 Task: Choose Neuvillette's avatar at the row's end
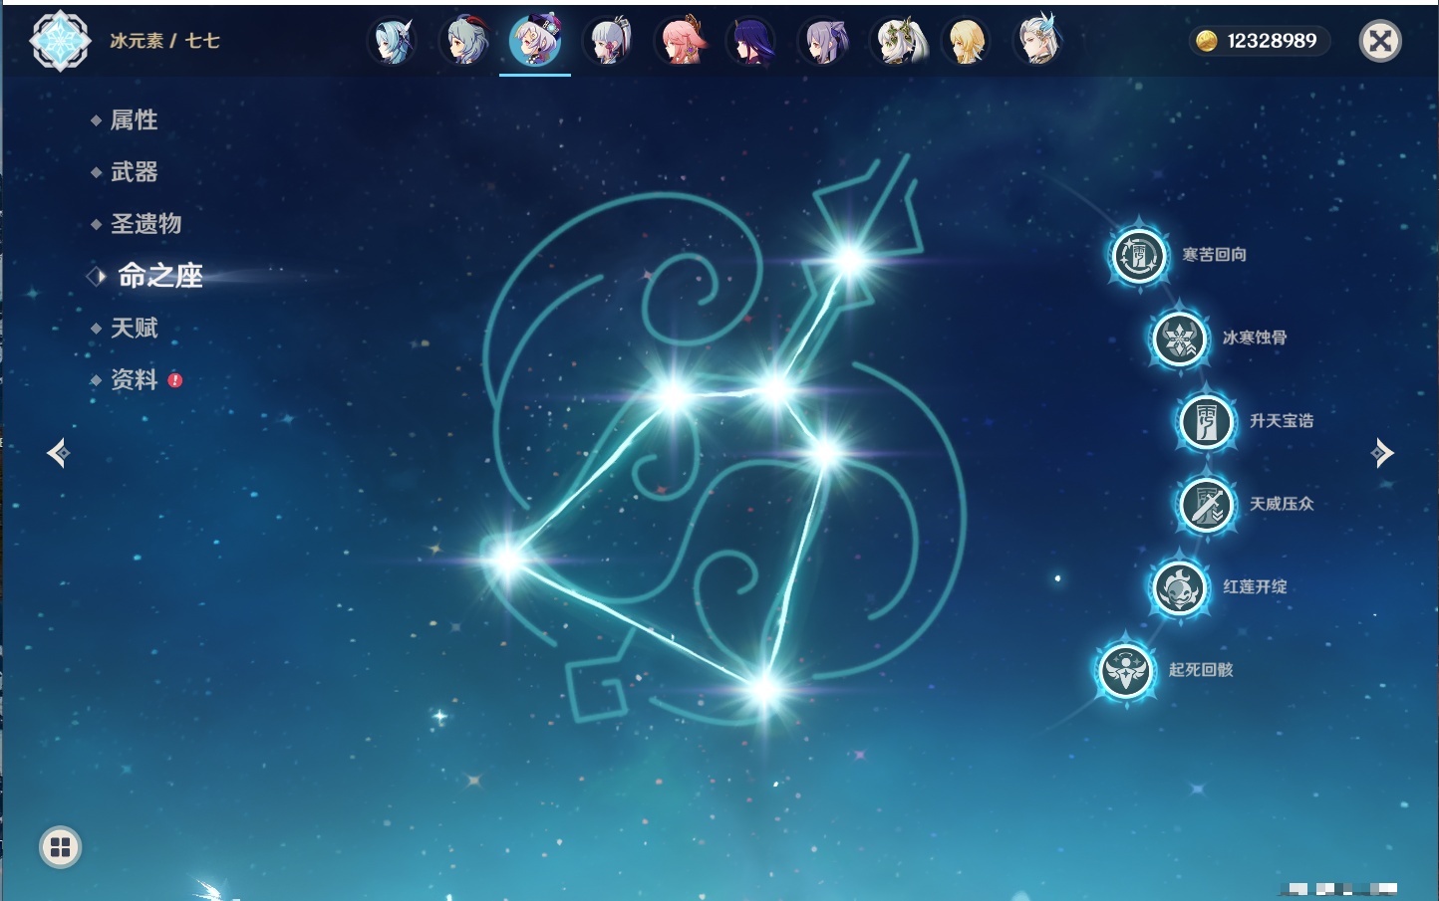(x=1038, y=42)
